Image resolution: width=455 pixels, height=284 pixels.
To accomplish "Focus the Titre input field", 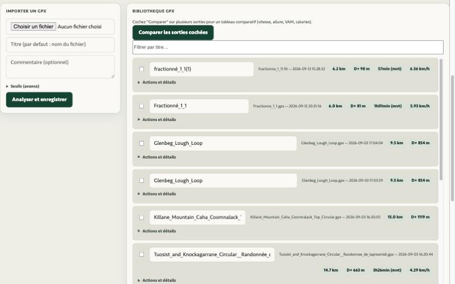I will point(60,45).
